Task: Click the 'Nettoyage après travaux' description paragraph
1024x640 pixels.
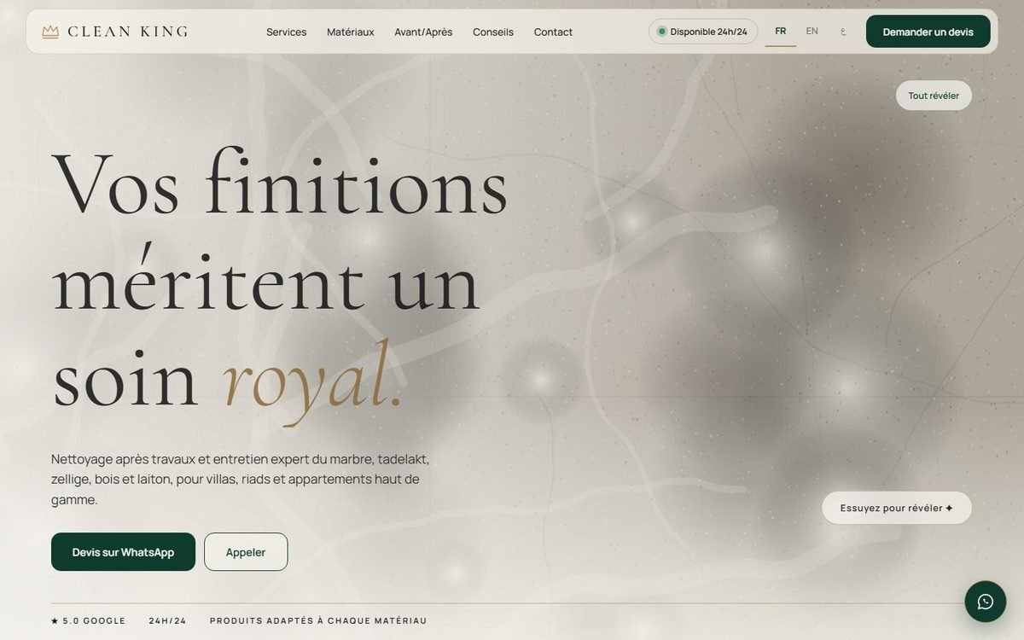Action: pyautogui.click(x=241, y=480)
